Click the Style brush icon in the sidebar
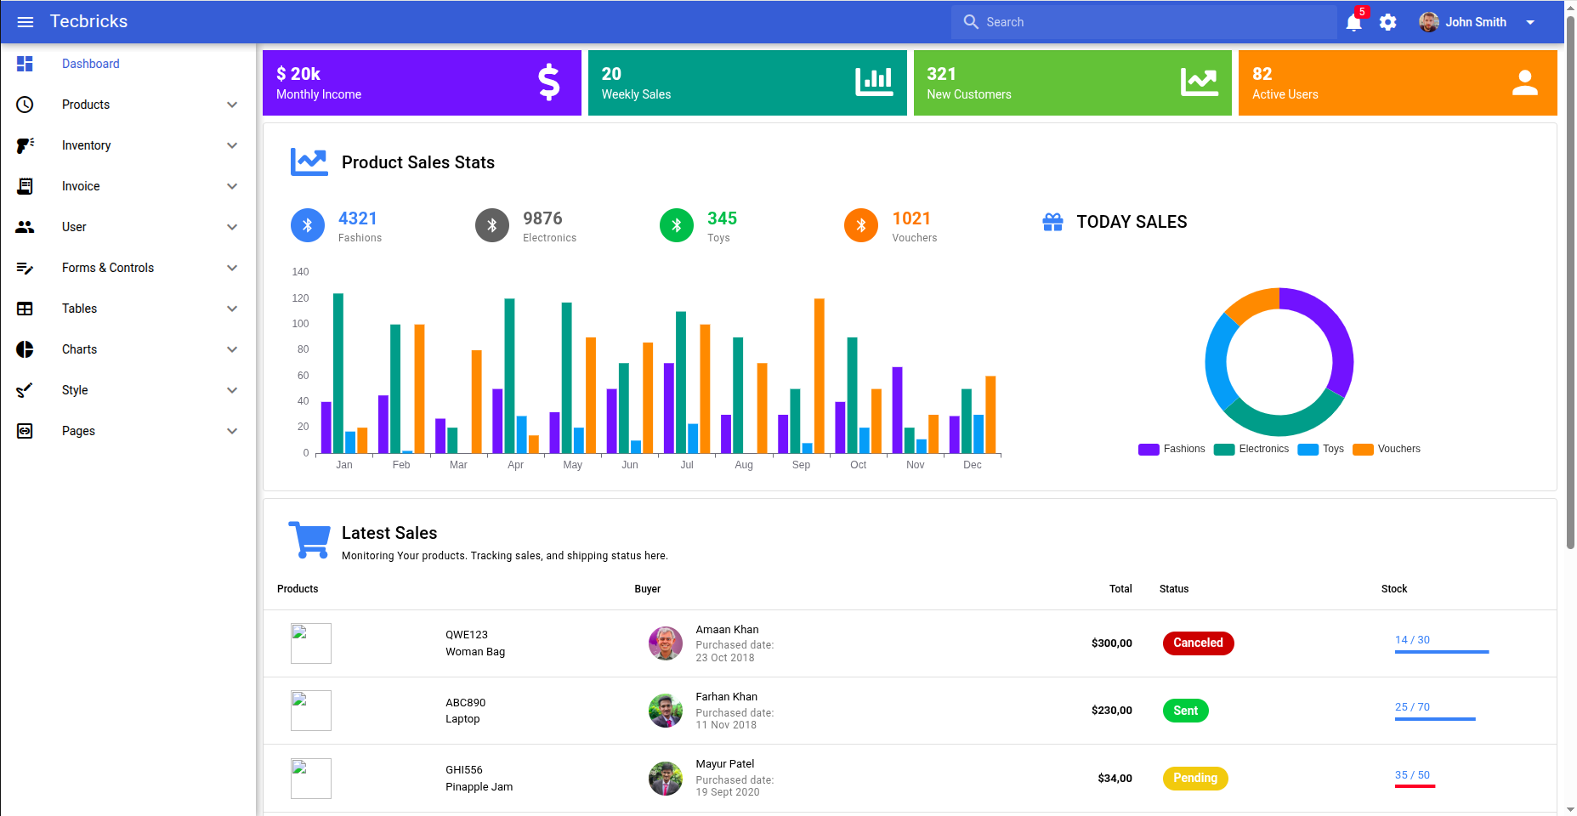This screenshot has height=816, width=1577. tap(25, 390)
